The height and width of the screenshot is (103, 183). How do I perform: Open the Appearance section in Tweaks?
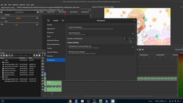pos(55,29)
